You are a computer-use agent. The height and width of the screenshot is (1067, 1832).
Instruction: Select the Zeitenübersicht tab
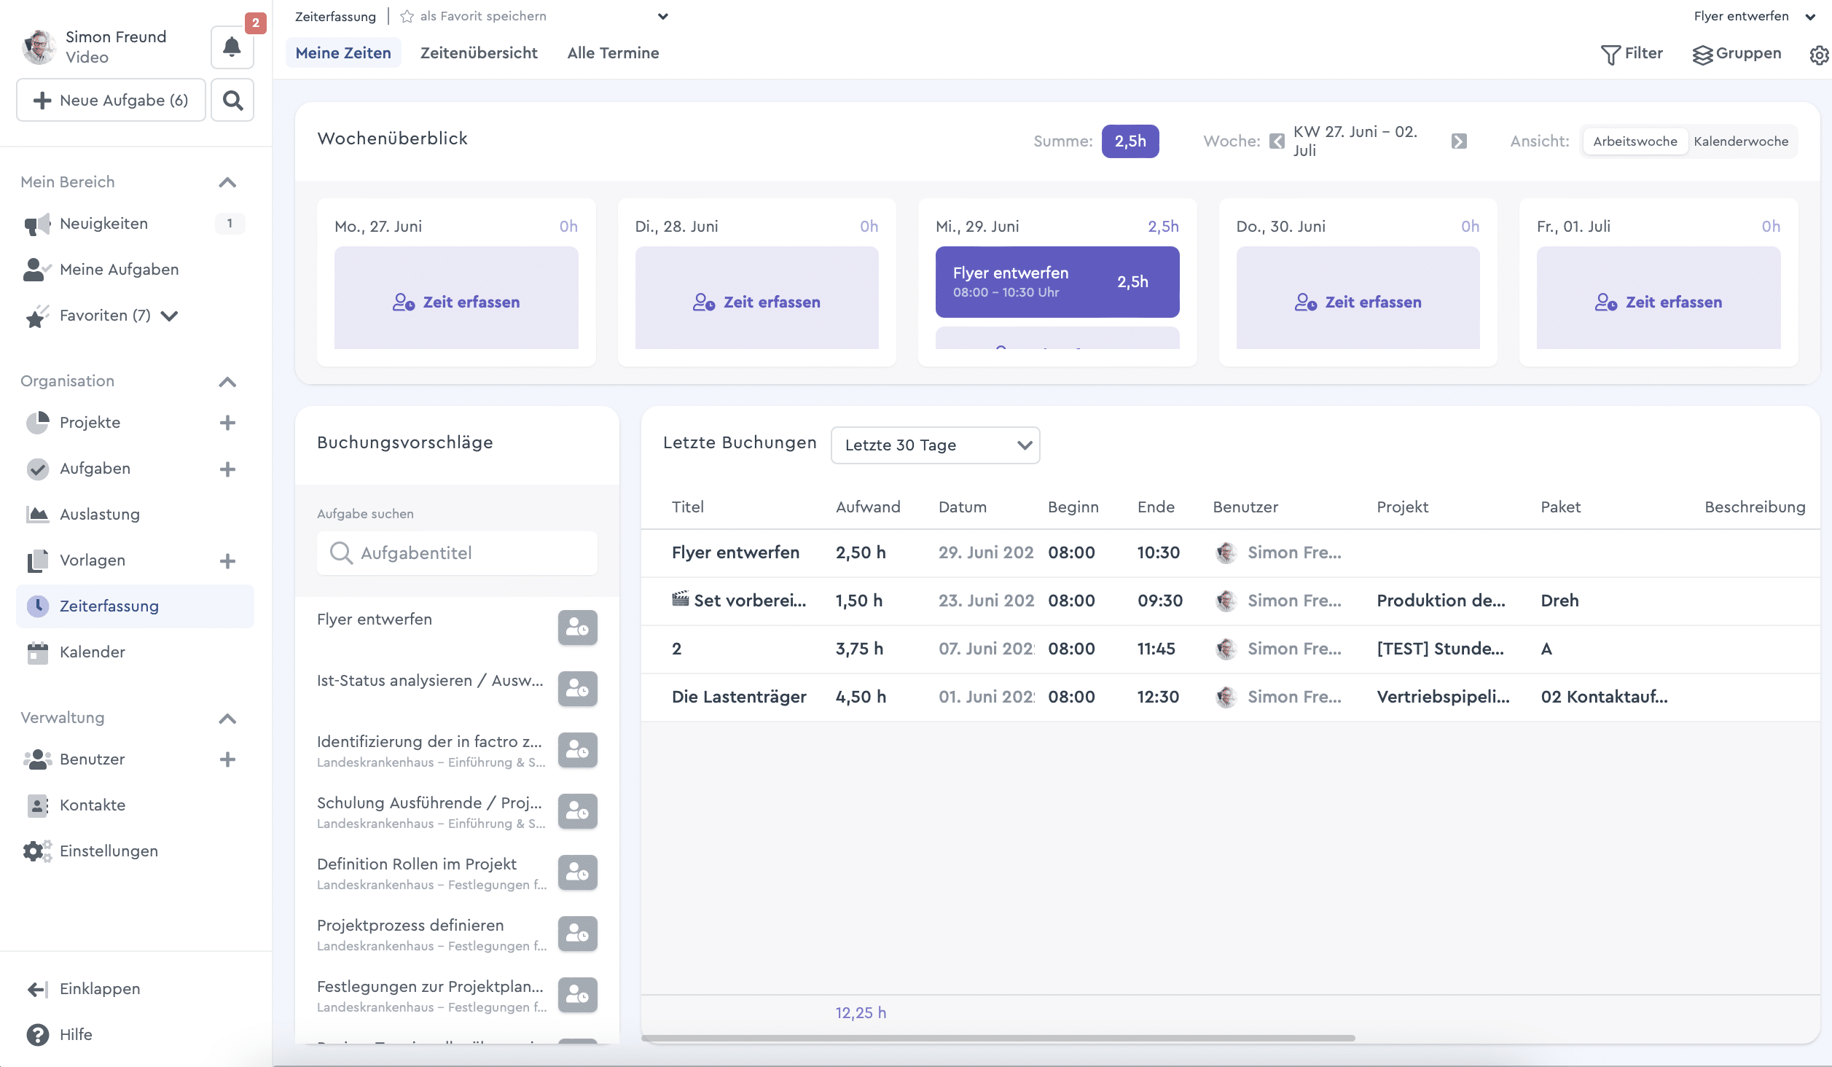tap(479, 53)
